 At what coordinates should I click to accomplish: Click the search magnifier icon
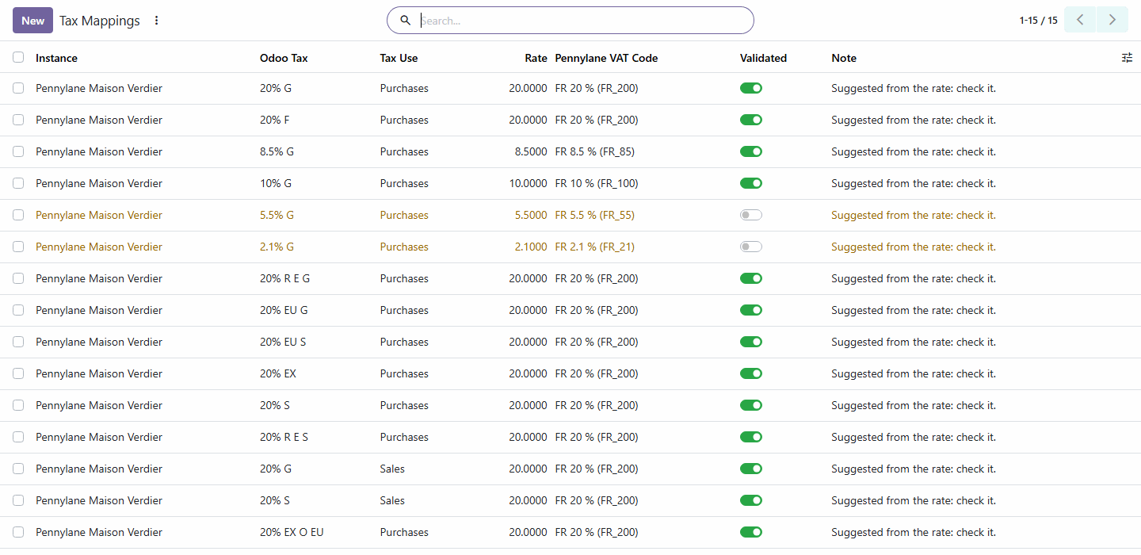[x=406, y=21]
